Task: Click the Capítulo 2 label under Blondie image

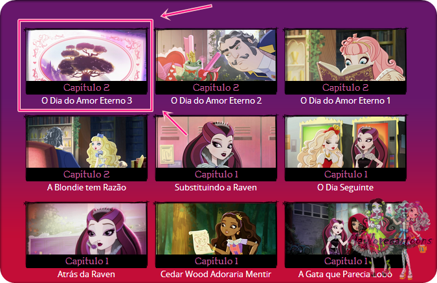Action: click(86, 174)
